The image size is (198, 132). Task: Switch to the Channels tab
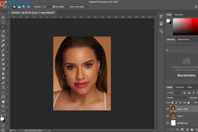click(180, 87)
